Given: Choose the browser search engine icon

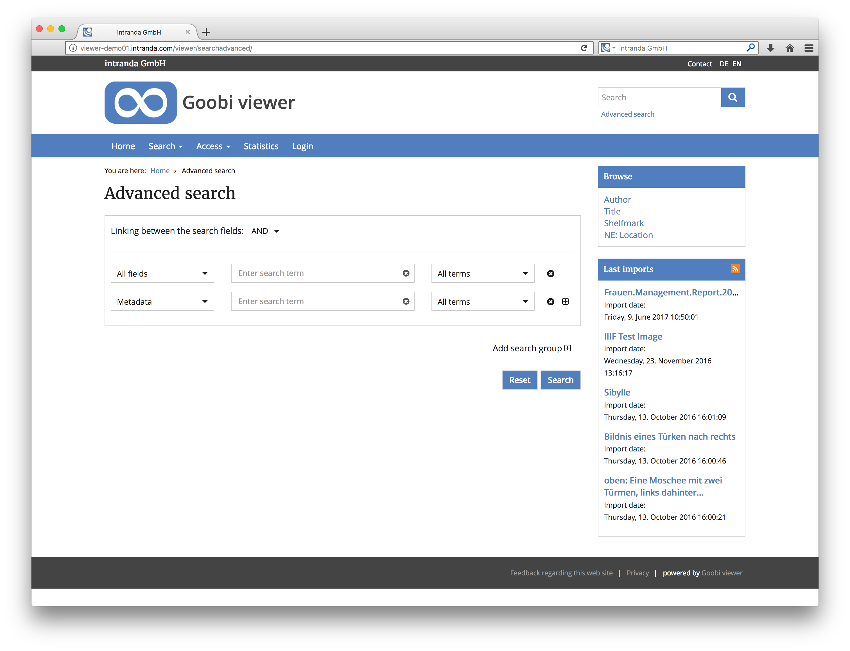Looking at the screenshot, I should (608, 48).
